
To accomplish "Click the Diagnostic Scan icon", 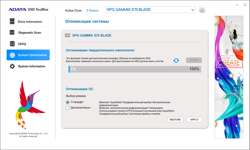I will click(x=12, y=32).
